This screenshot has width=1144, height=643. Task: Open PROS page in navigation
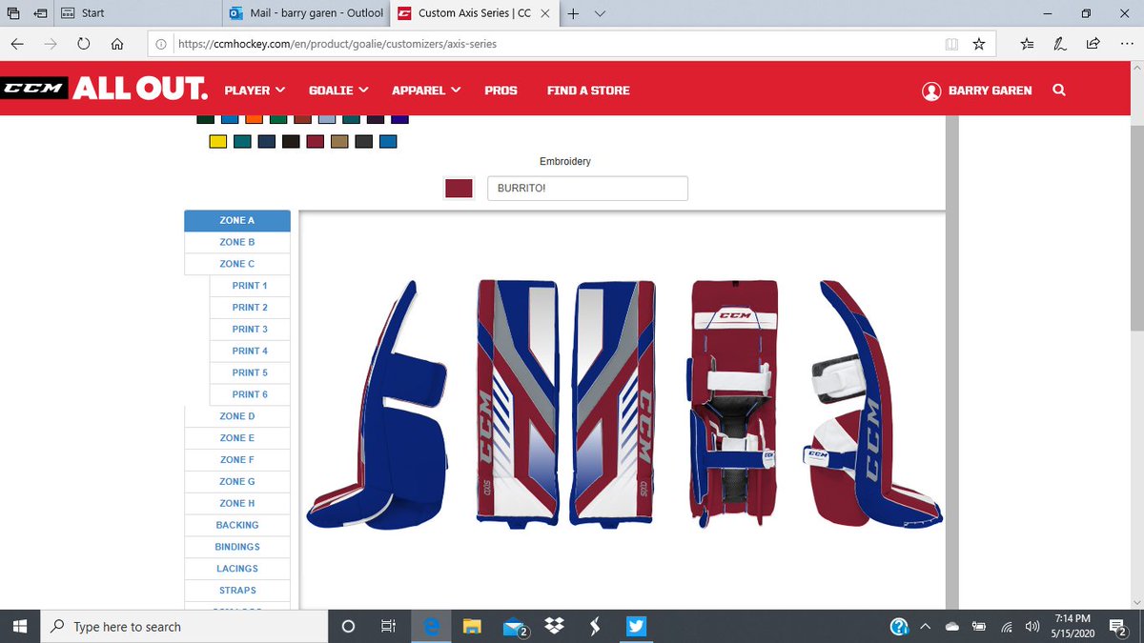click(x=500, y=90)
